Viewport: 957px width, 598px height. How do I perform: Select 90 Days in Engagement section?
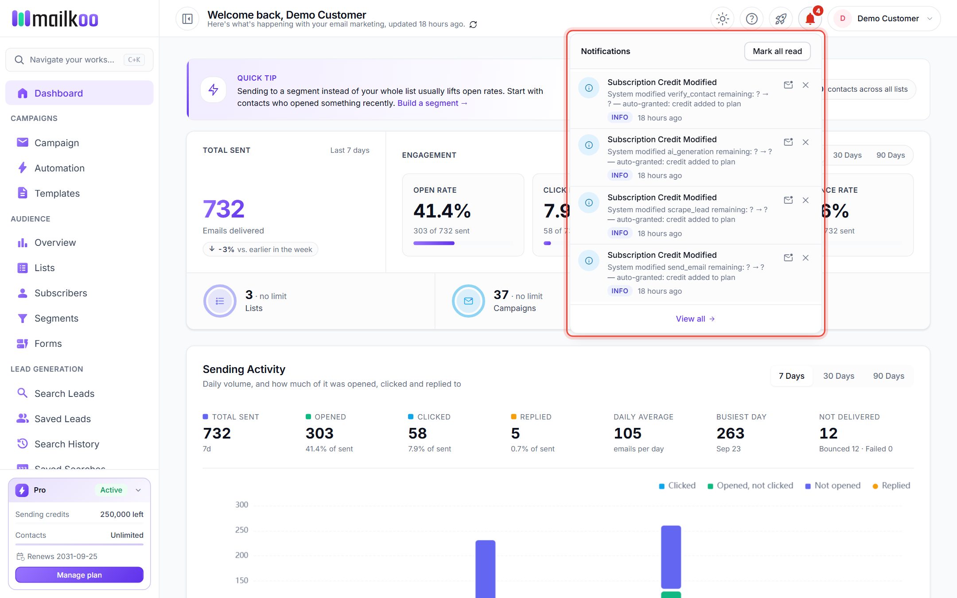(891, 155)
